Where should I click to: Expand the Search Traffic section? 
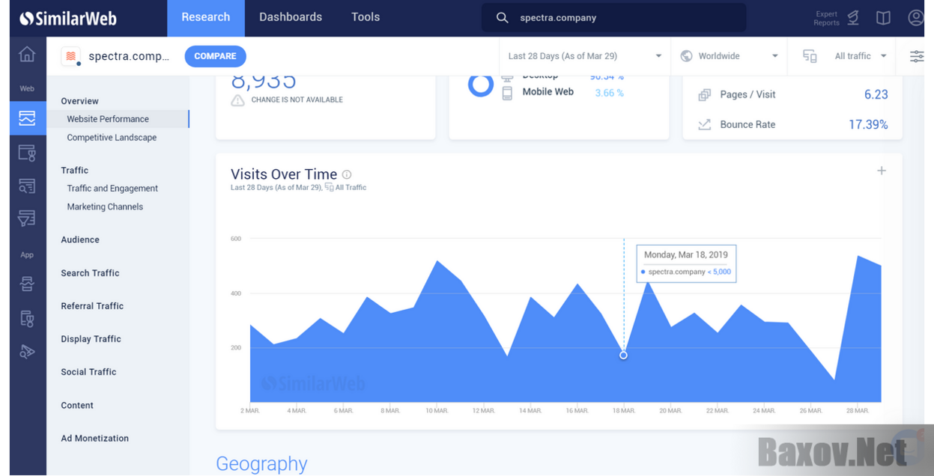pos(90,273)
